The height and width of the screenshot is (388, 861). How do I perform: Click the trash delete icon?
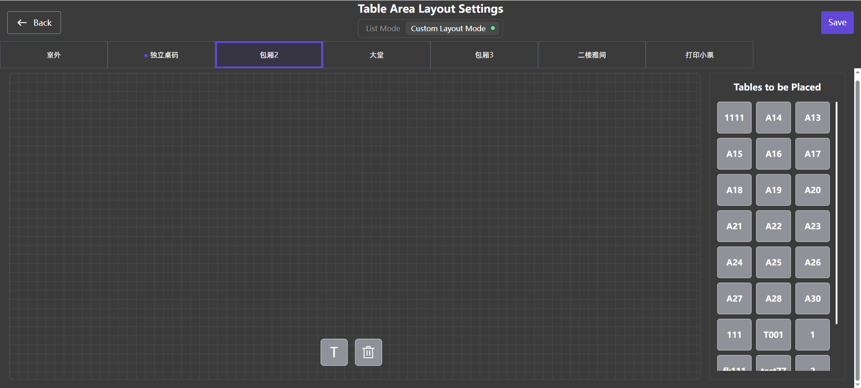[x=368, y=352]
